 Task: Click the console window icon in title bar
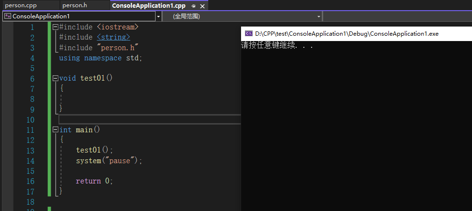(x=248, y=33)
